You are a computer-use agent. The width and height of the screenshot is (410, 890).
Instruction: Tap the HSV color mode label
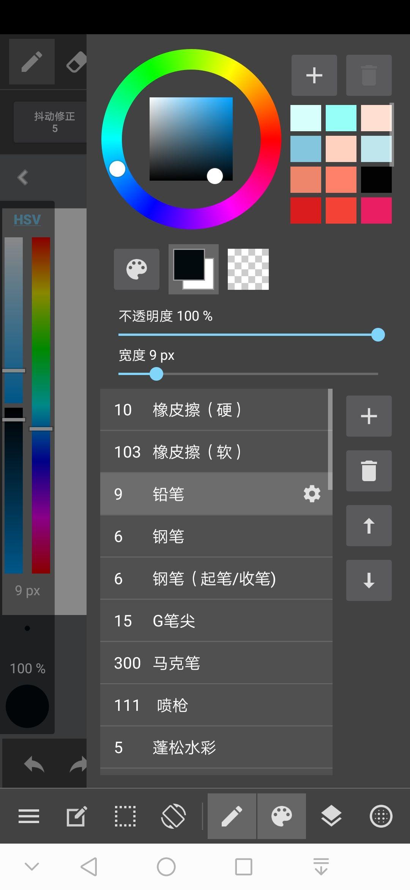coord(27,219)
